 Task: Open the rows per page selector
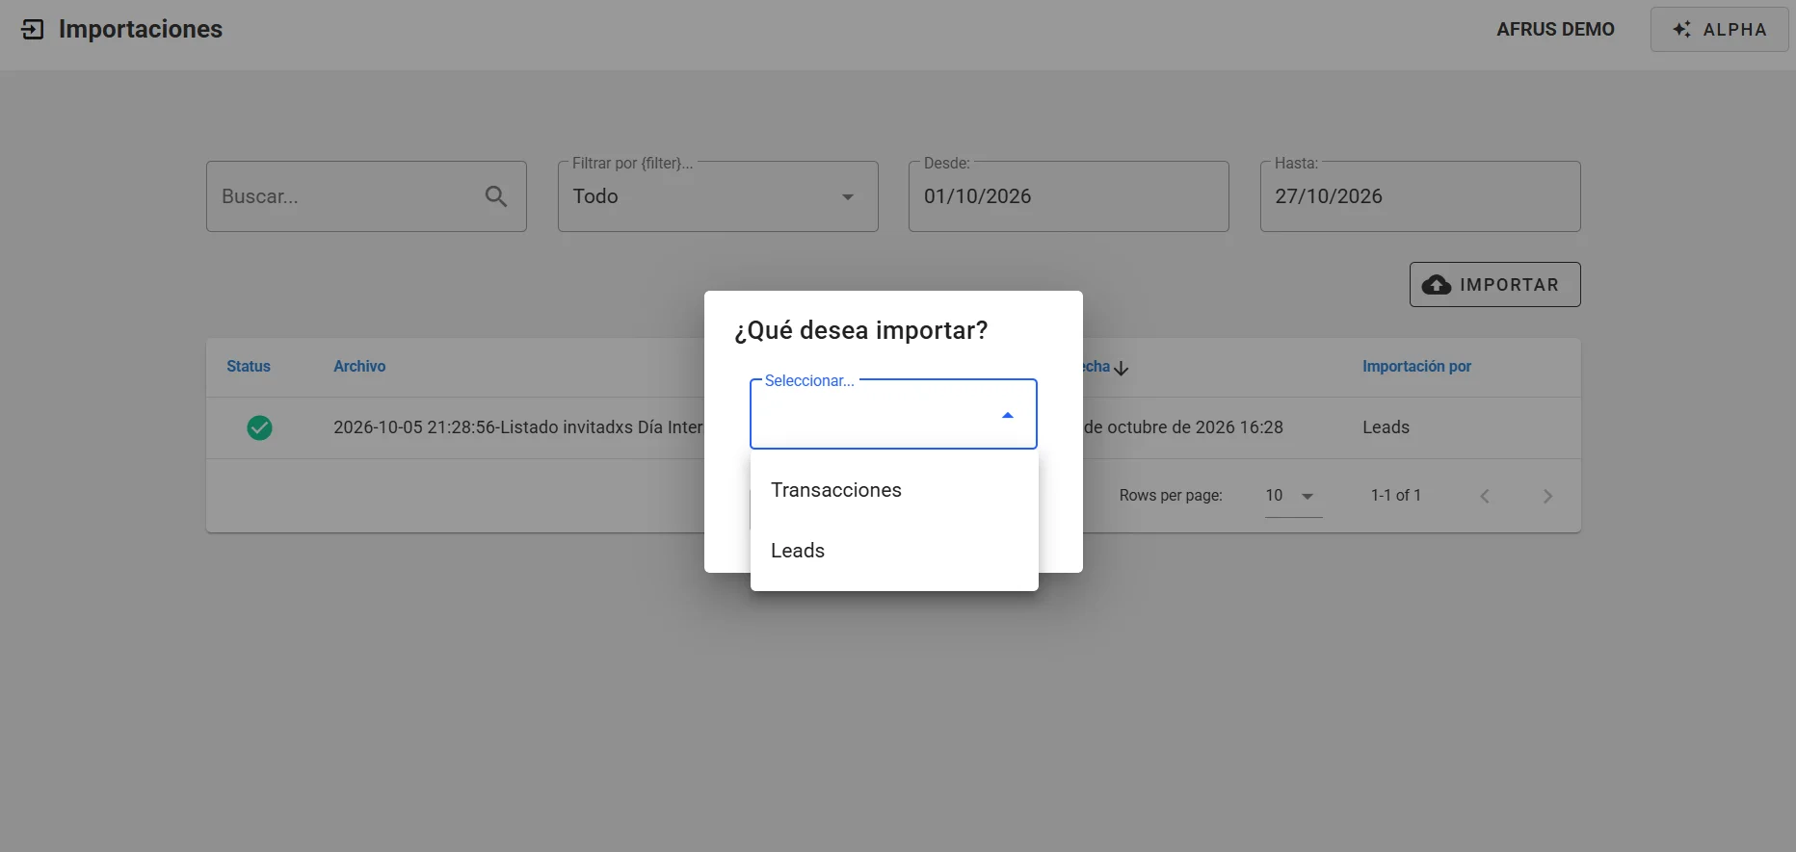1293,496
